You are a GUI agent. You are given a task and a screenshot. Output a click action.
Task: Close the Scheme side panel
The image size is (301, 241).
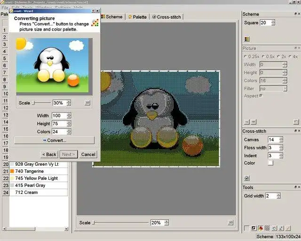[x=299, y=14]
